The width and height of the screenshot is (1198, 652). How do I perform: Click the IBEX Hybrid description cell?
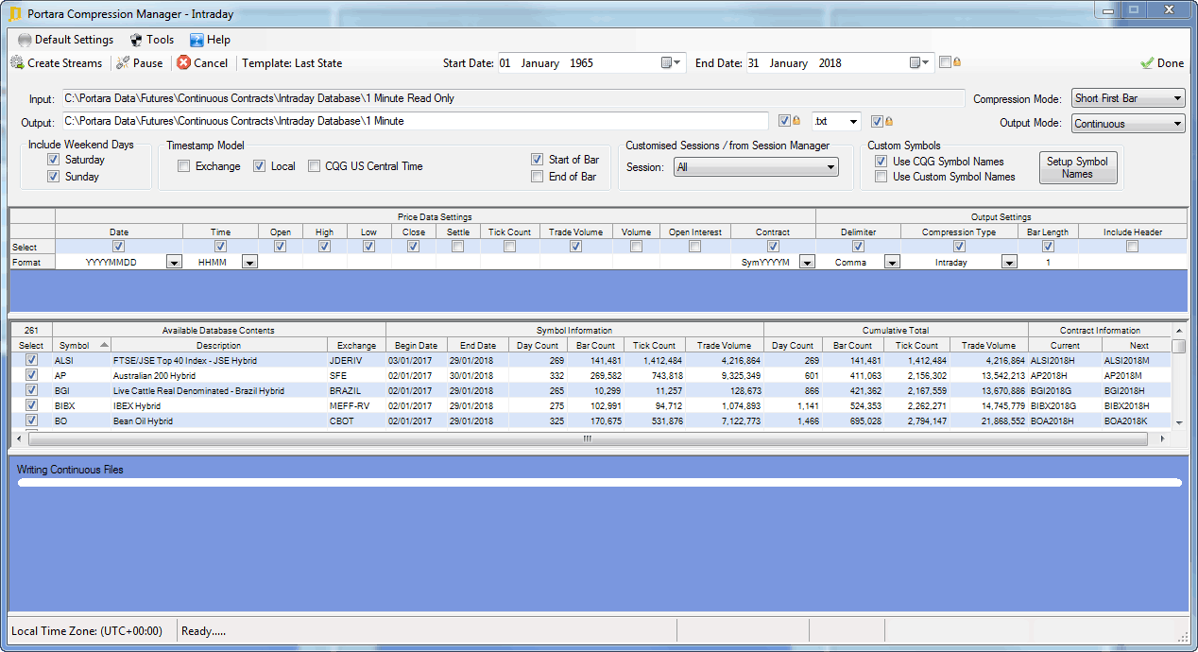[219, 405]
